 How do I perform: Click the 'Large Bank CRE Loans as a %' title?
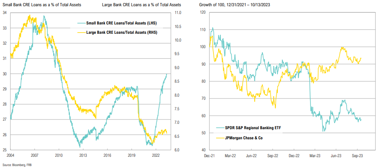pos(142,4)
